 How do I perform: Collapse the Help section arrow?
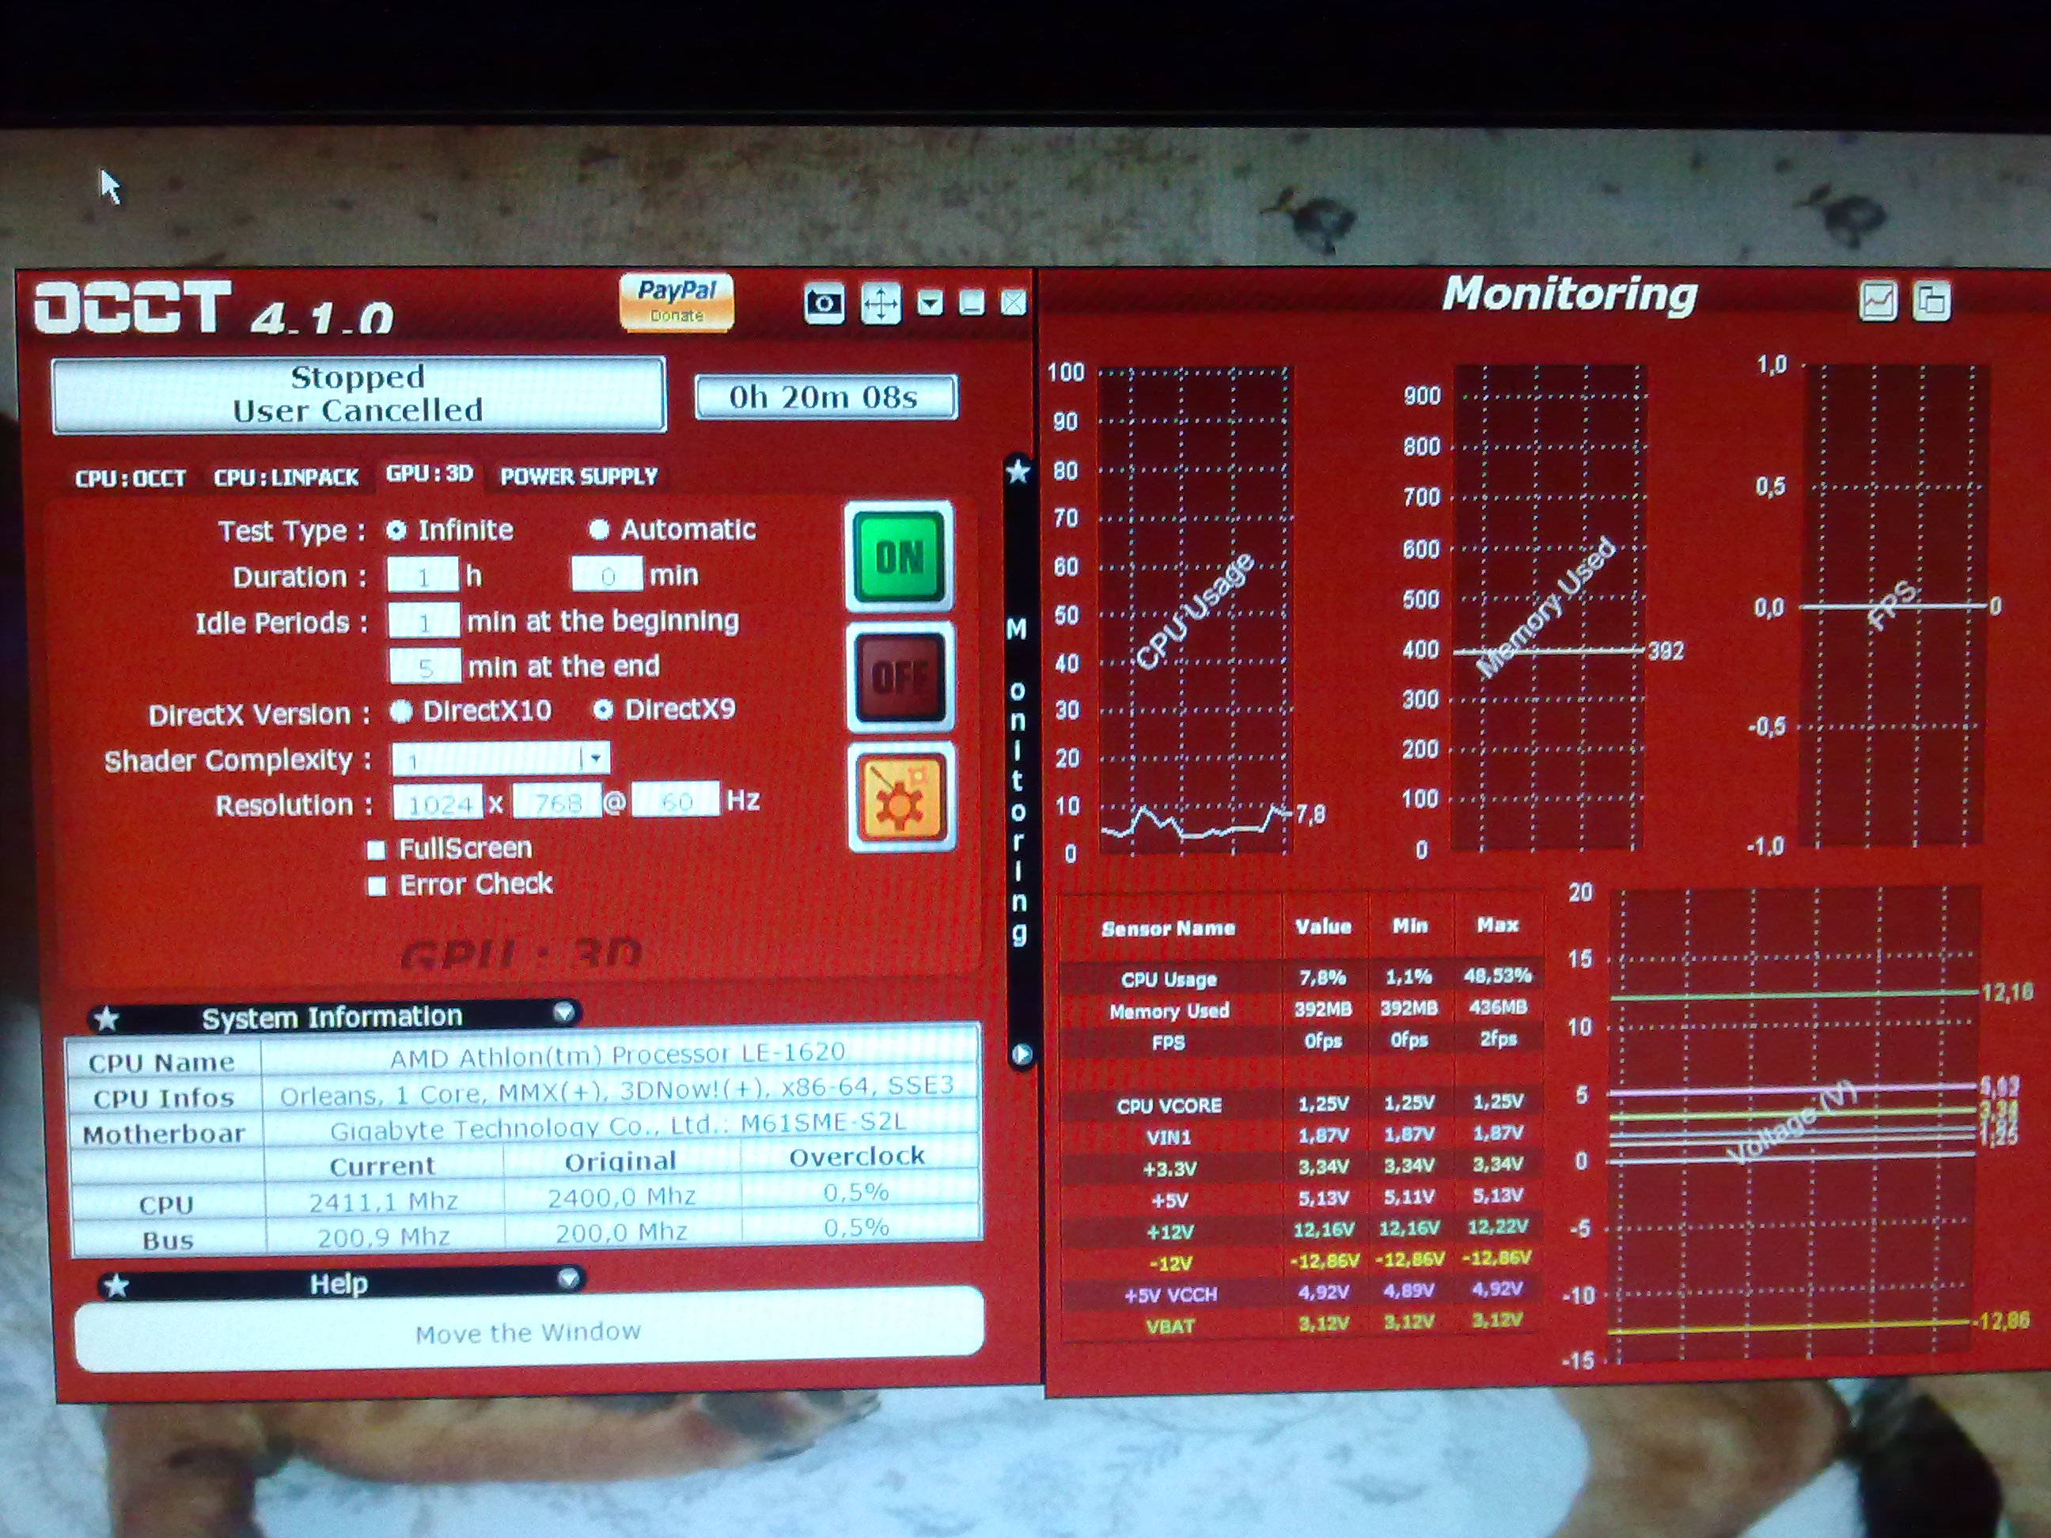[568, 1279]
